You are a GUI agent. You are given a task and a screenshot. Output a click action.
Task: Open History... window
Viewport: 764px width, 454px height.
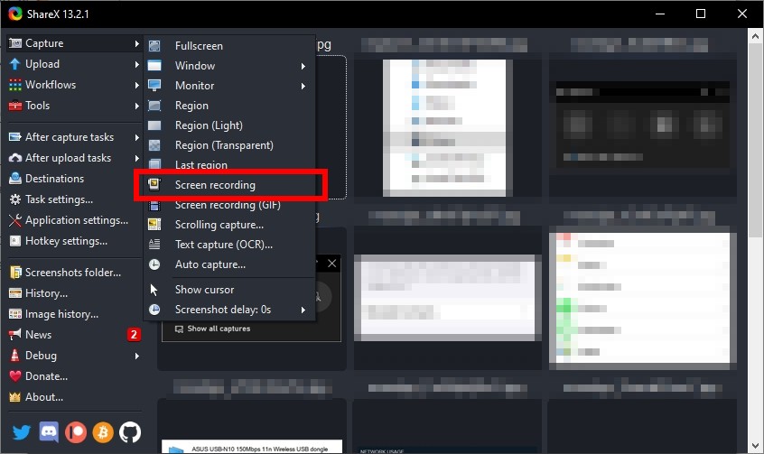coord(74,293)
